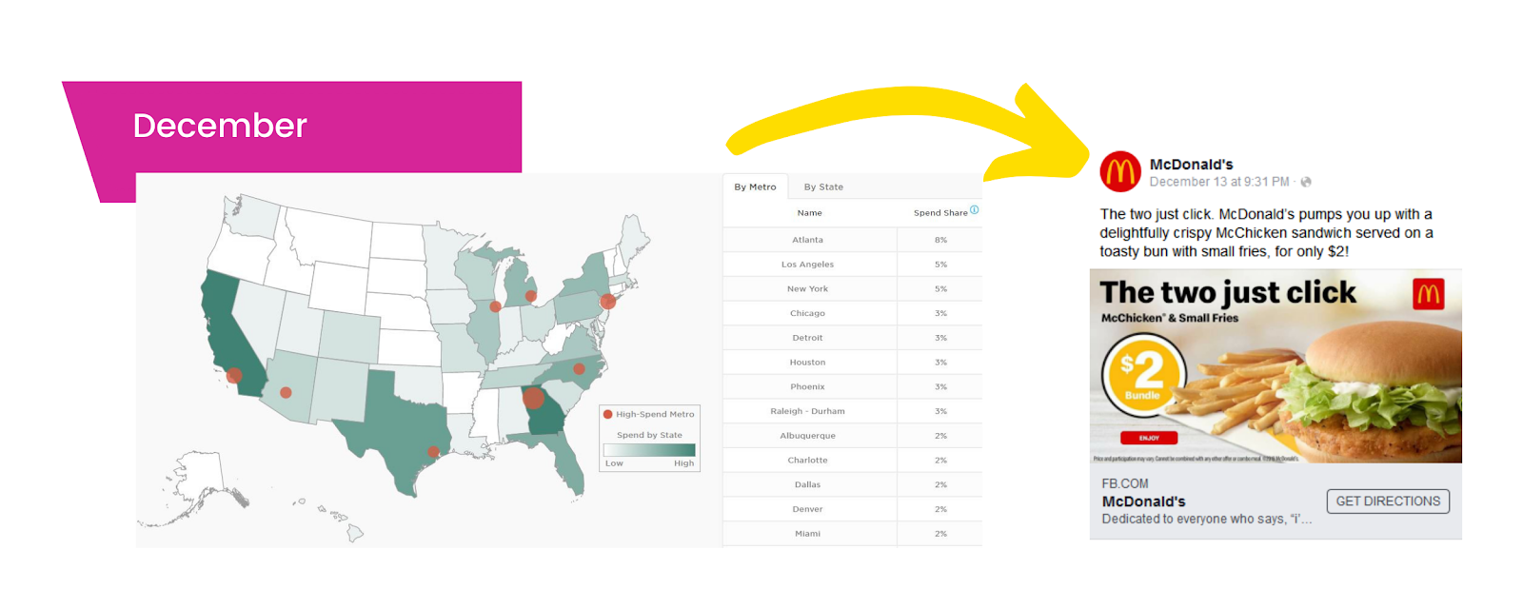The height and width of the screenshot is (609, 1523).
Task: Select the Detroit metro row
Action: 852,338
